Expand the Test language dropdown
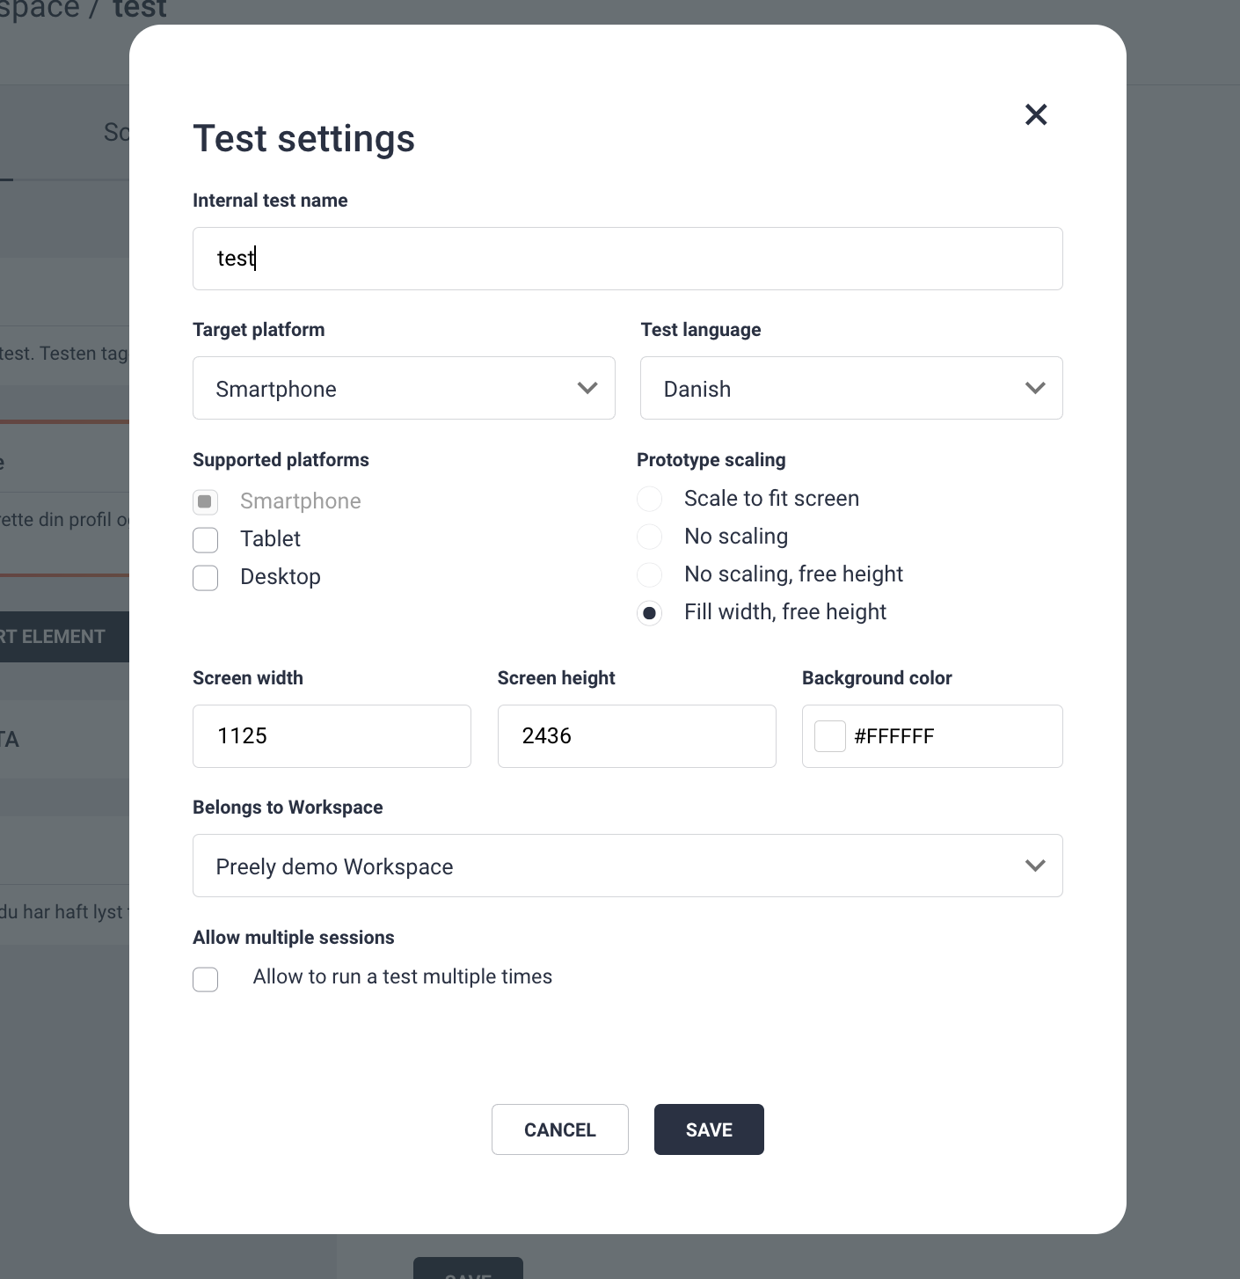Viewport: 1240px width, 1279px height. [x=850, y=388]
